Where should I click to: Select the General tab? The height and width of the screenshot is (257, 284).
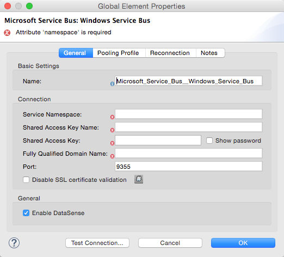click(x=76, y=53)
